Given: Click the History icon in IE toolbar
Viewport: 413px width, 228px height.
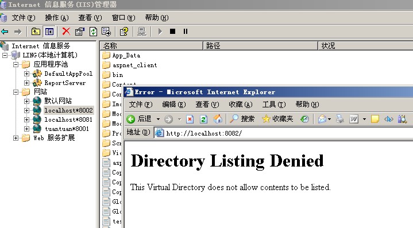Looking at the screenshot, I should pyautogui.click(x=304, y=119).
